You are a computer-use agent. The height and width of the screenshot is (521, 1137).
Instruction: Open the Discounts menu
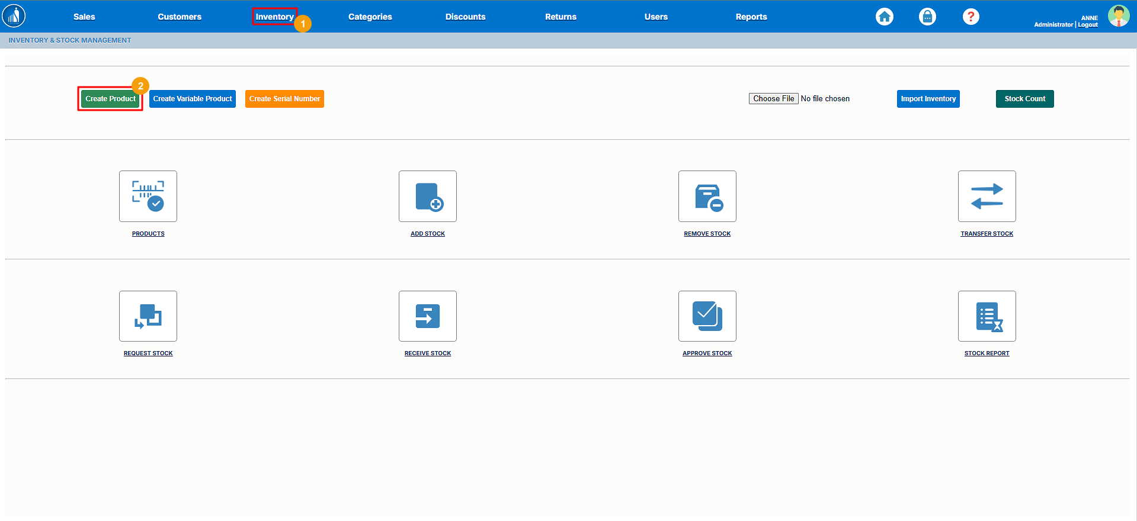coord(465,17)
